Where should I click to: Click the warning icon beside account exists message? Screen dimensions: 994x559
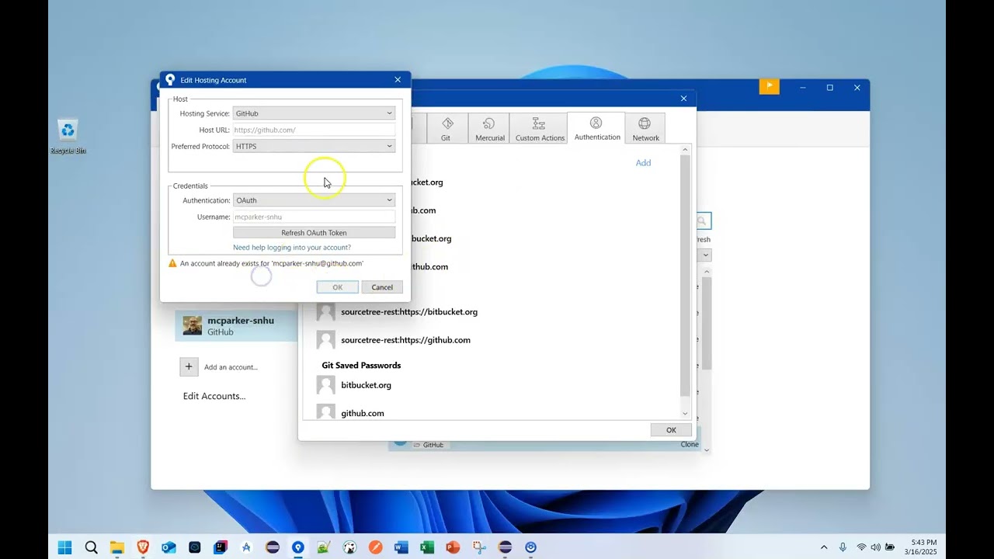pos(173,263)
